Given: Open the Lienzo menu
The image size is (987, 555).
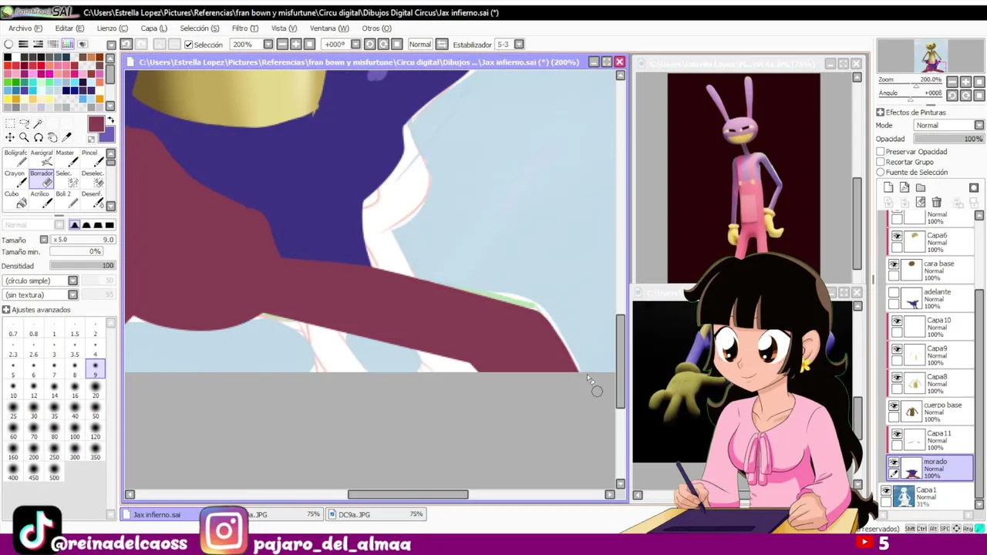Looking at the screenshot, I should (112, 29).
